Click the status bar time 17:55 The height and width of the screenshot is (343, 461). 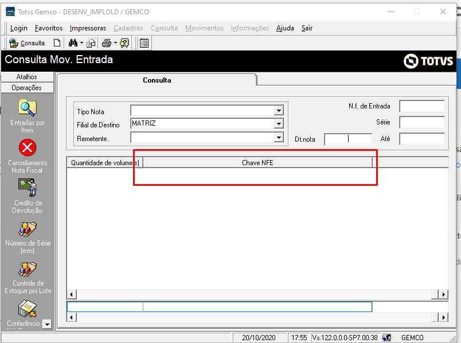click(x=299, y=337)
